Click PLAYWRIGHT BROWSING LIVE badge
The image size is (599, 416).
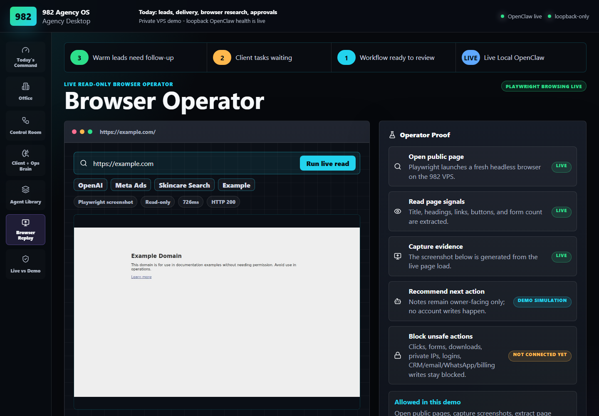pos(544,86)
